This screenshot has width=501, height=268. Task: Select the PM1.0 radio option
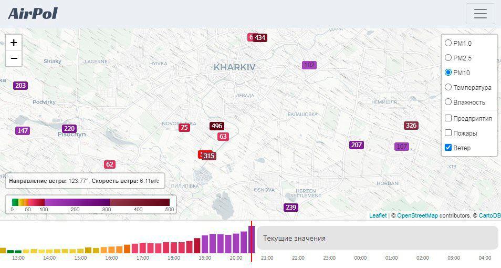click(448, 43)
